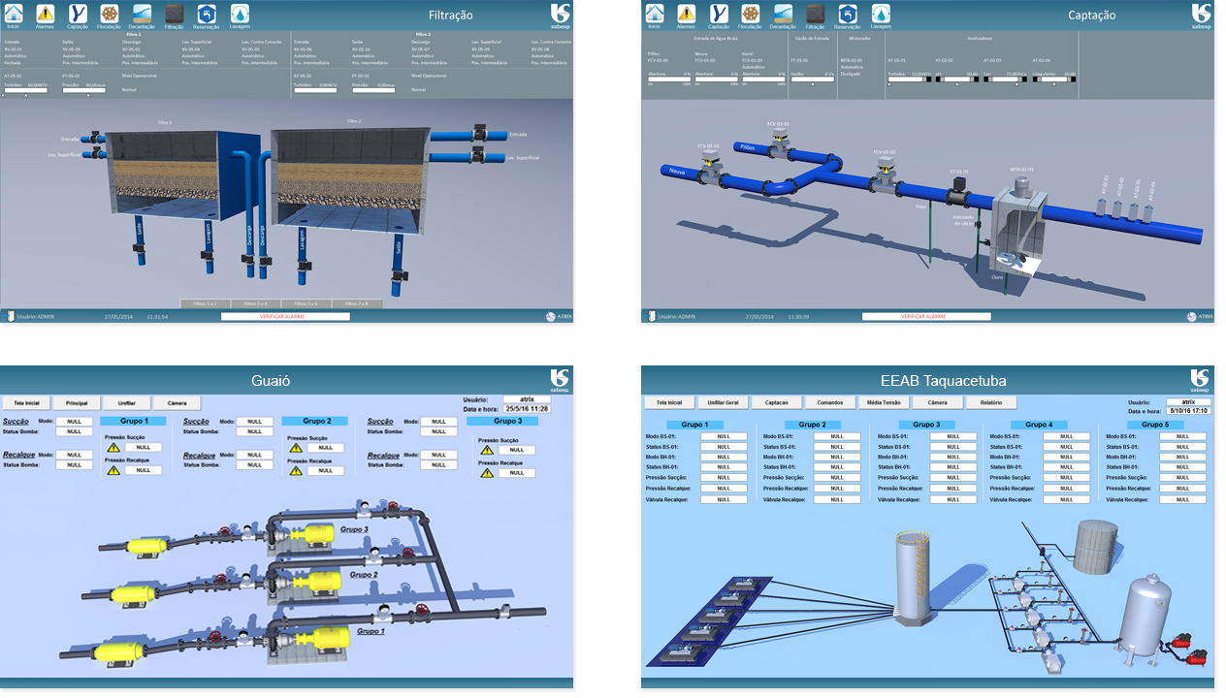Open Alarmes icon in Filtração screen
Image resolution: width=1226 pixels, height=698 pixels.
click(x=45, y=14)
